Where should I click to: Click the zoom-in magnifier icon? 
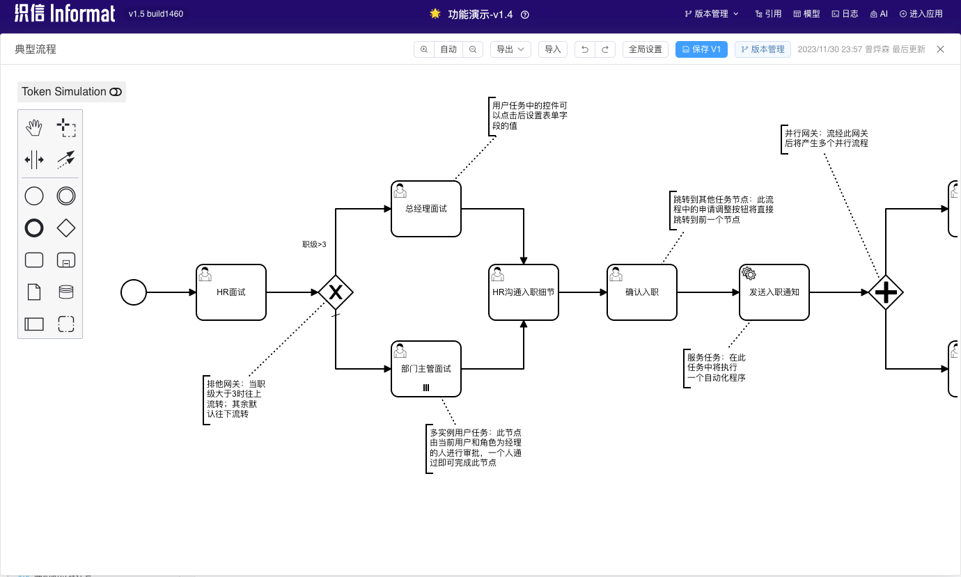(423, 49)
